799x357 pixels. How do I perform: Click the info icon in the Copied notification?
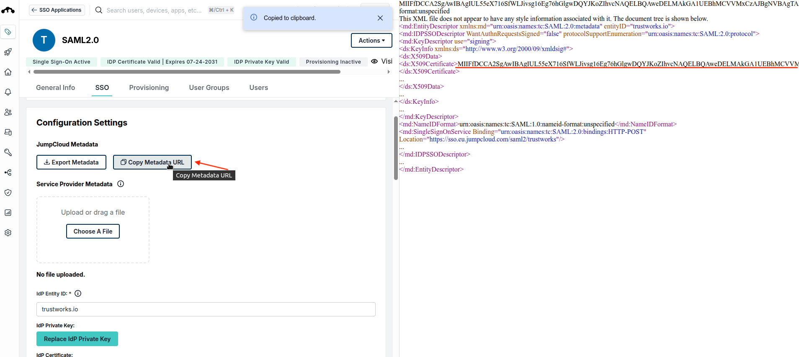(254, 18)
